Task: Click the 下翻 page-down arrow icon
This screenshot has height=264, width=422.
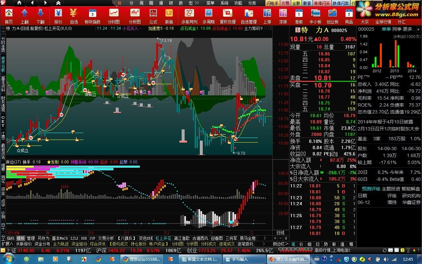Action: click(x=41, y=16)
